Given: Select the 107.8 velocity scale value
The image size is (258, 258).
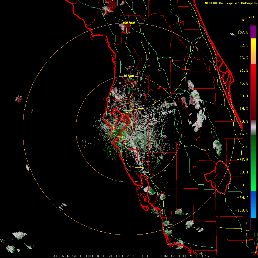Looking at the screenshot, I should 243,32.
